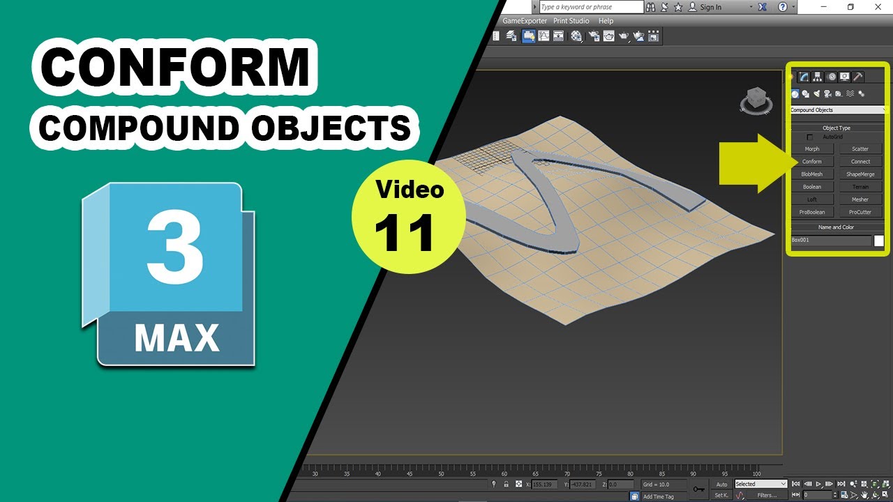
Task: Select the Geometry category icon
Action: pos(795,93)
